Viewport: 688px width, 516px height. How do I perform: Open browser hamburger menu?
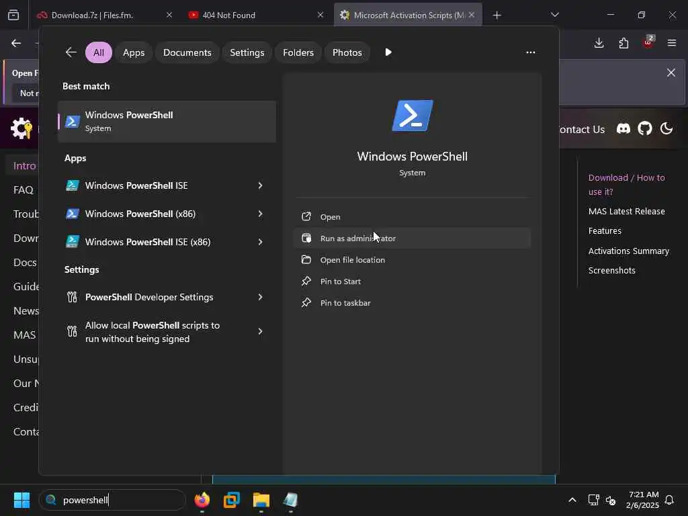point(672,42)
